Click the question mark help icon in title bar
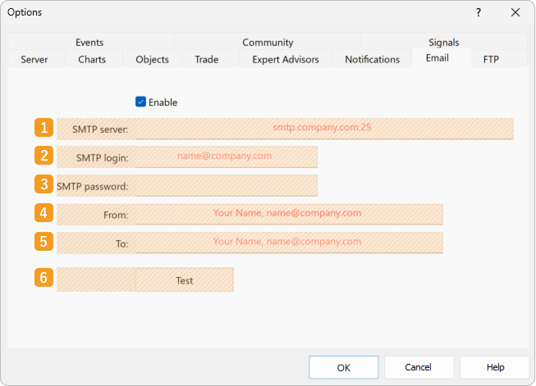The image size is (536, 386). pos(479,13)
